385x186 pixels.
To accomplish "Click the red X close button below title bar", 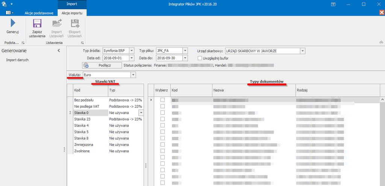I will click(382, 13).
